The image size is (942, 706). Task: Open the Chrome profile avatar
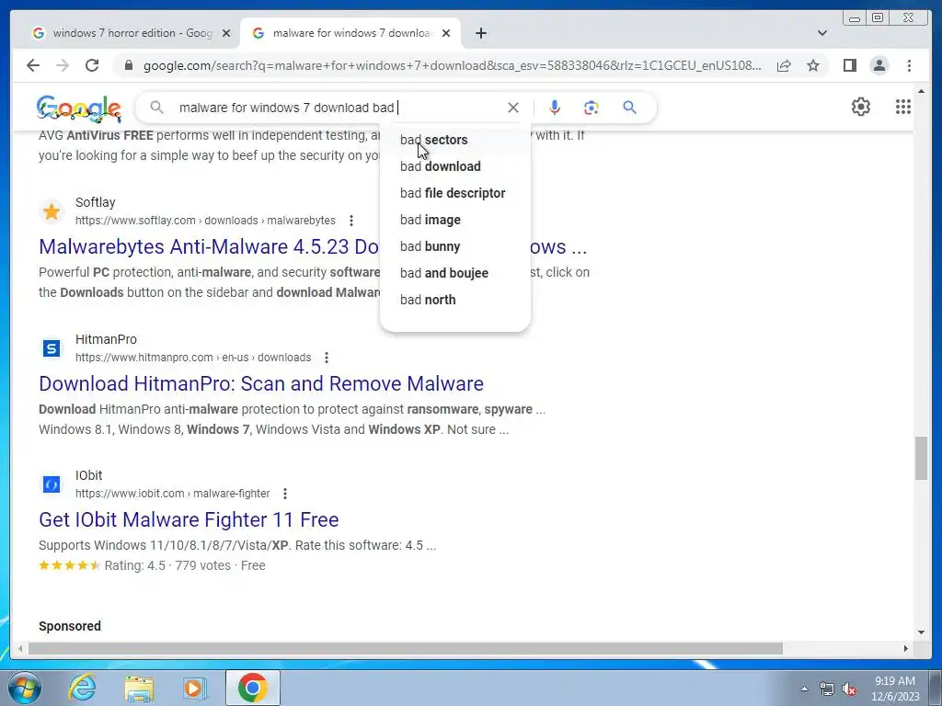tap(879, 65)
